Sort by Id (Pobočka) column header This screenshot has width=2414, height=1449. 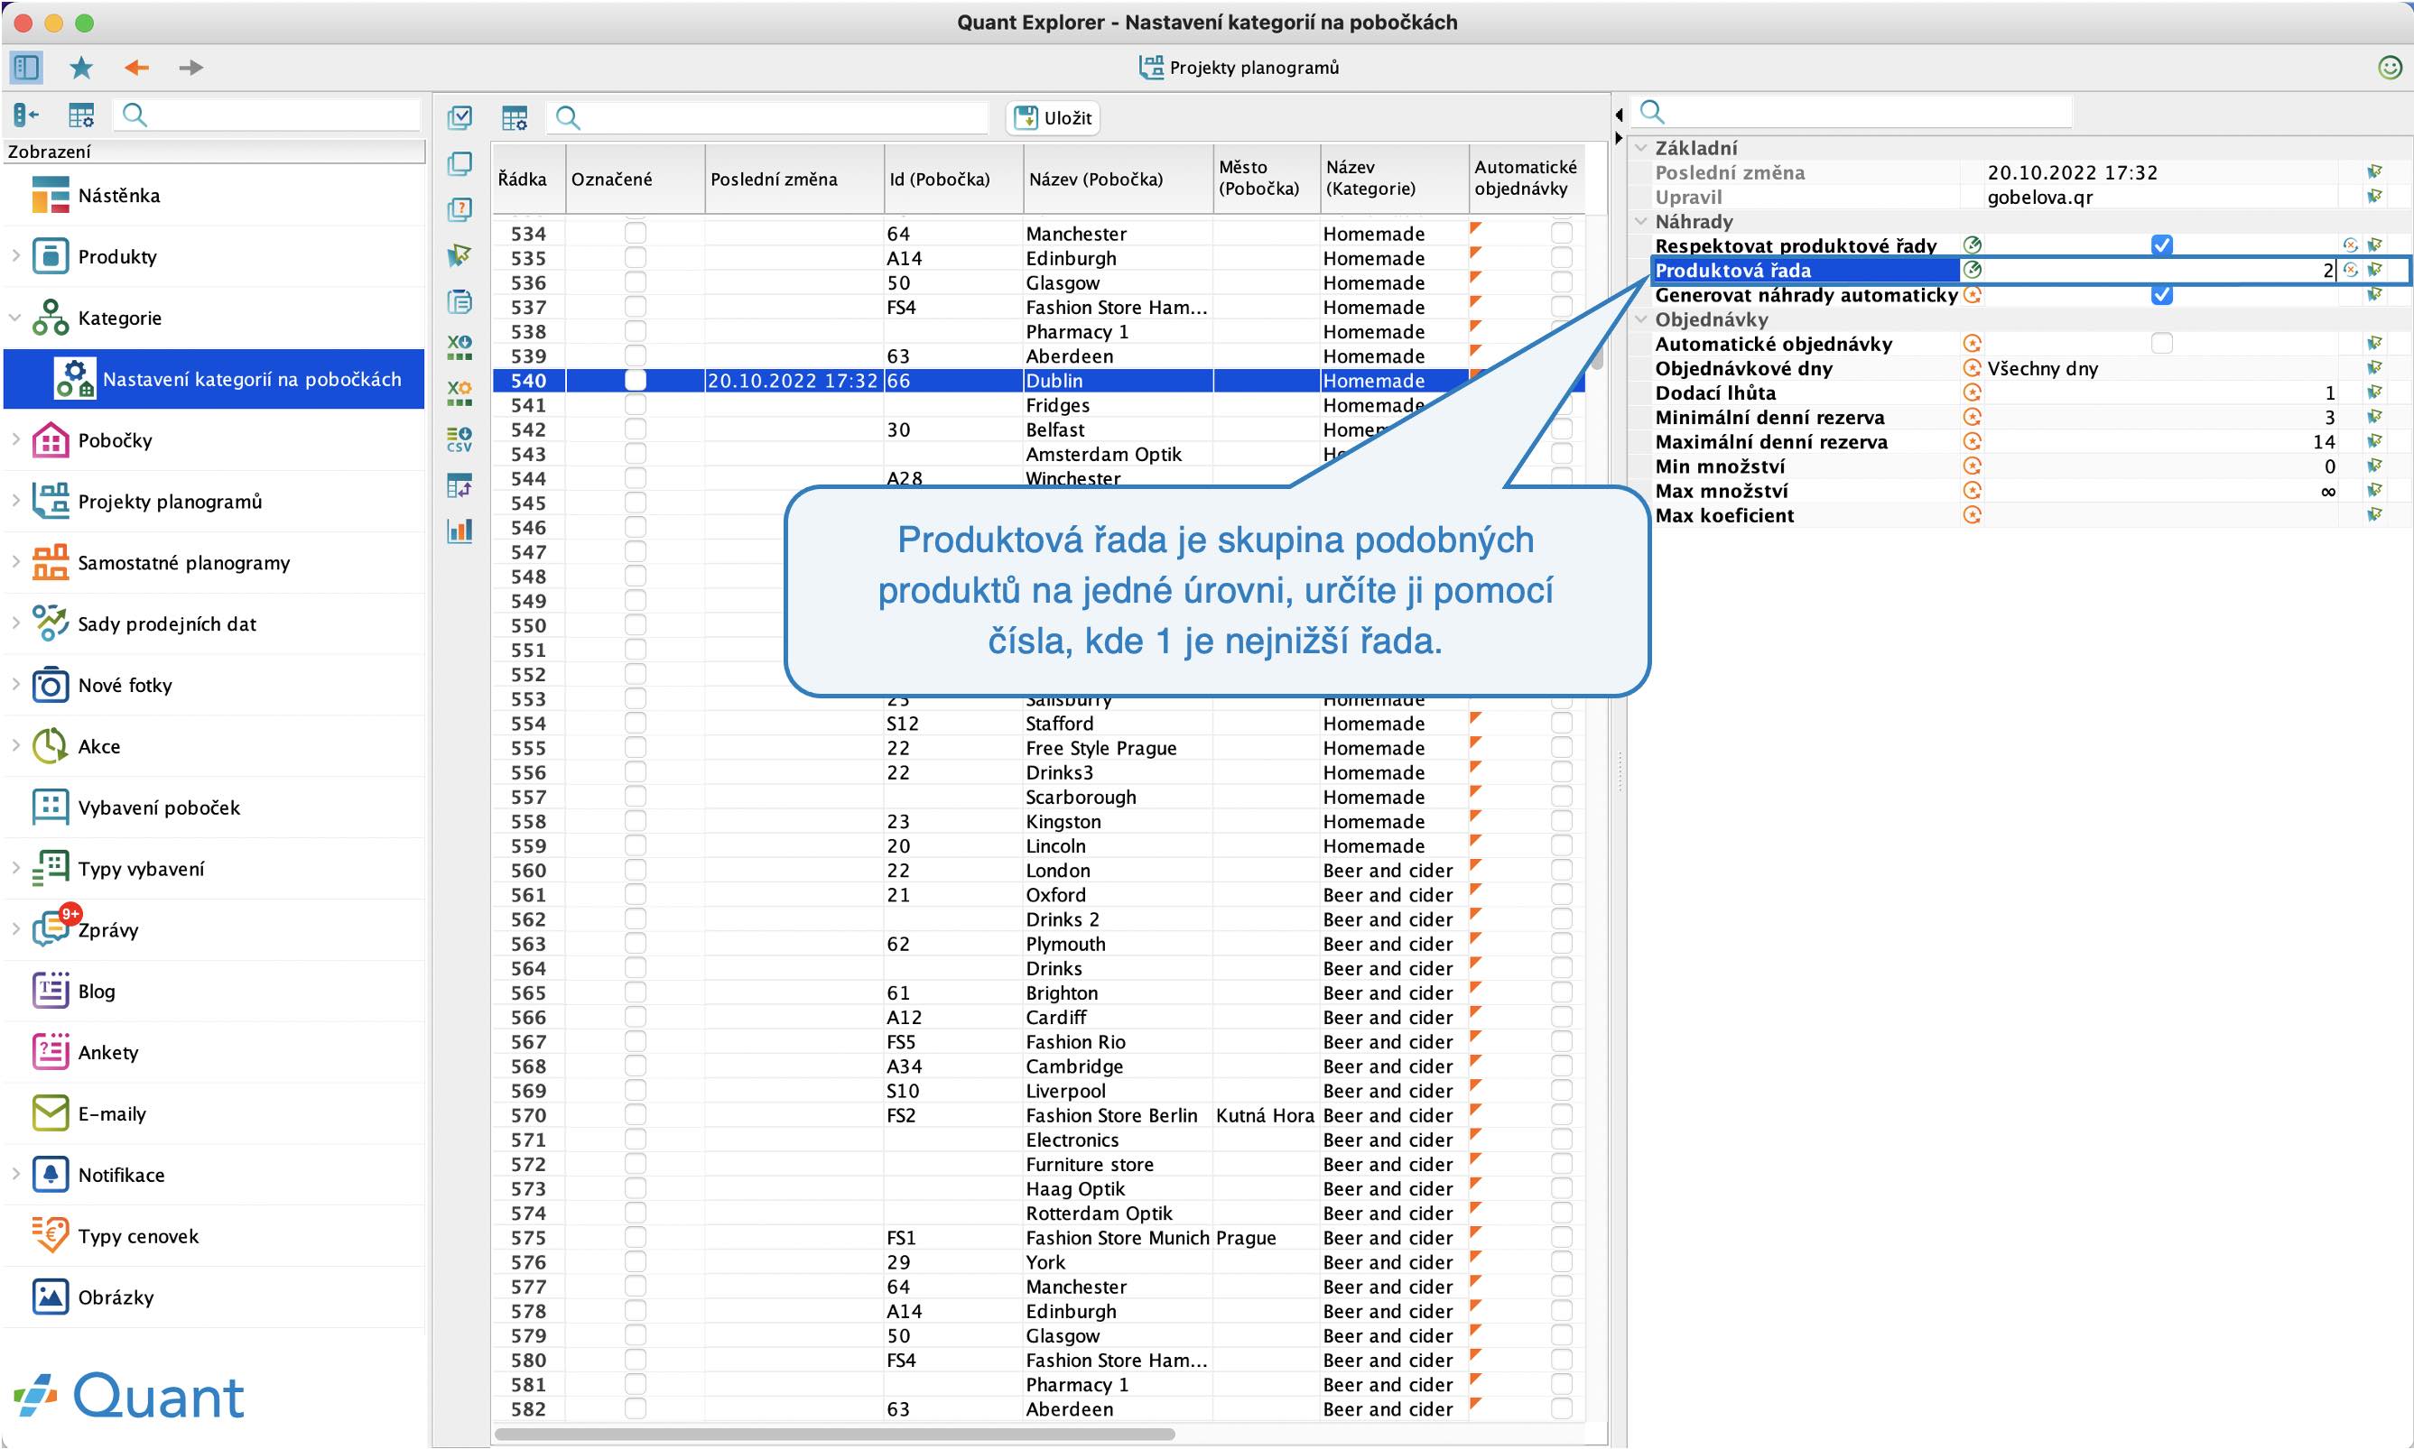click(x=953, y=179)
